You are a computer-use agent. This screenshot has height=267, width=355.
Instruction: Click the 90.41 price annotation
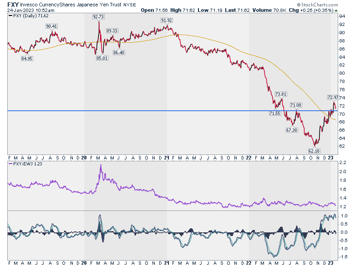coord(51,26)
